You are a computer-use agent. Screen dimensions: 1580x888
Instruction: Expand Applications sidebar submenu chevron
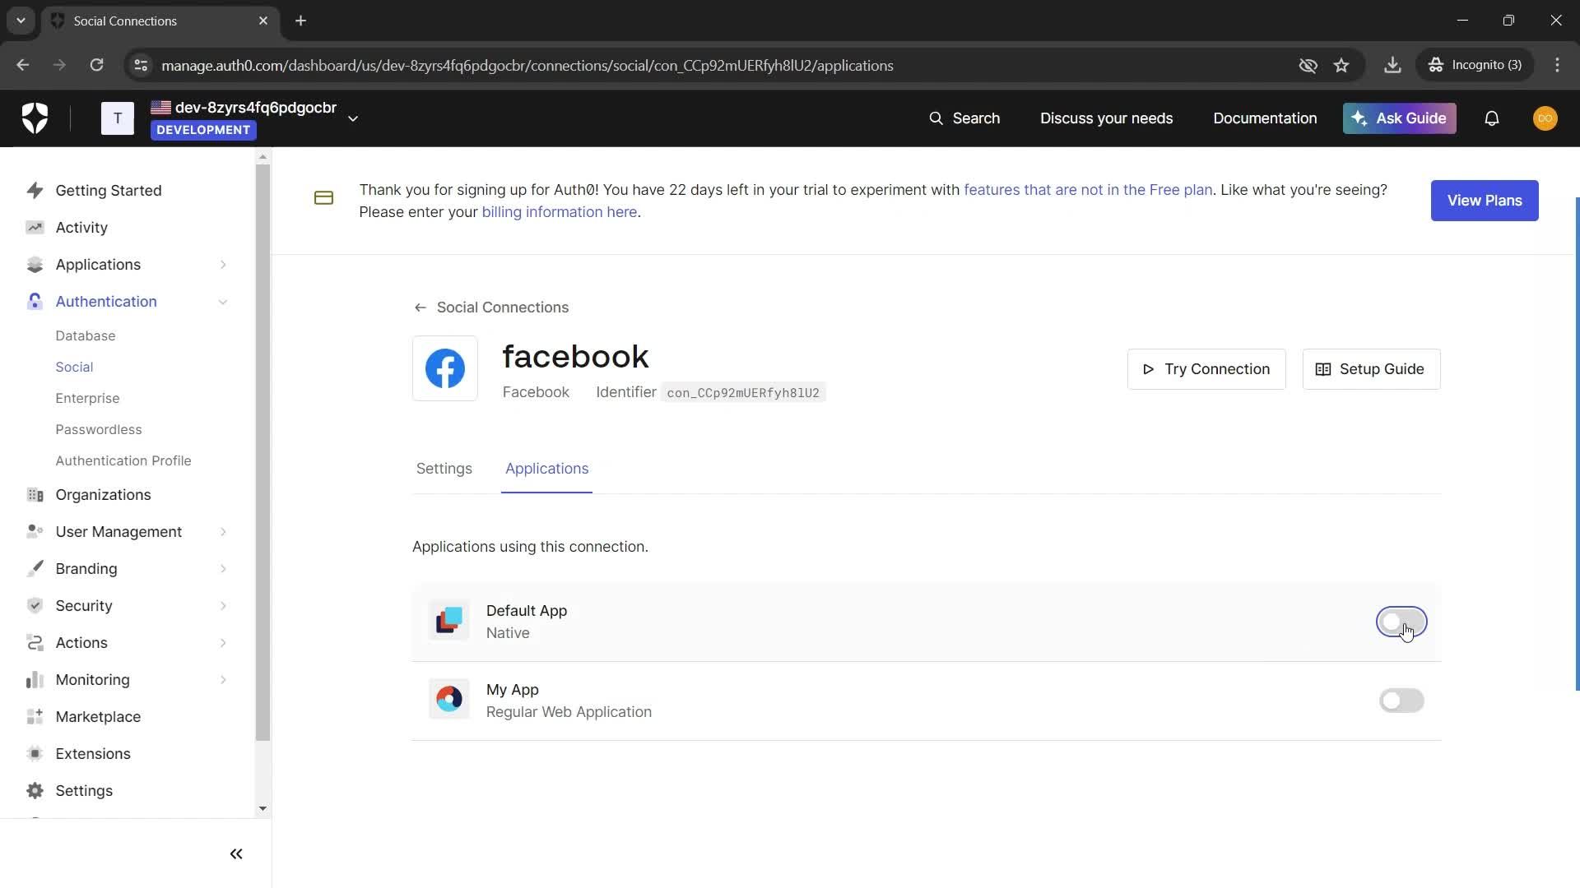point(223,265)
